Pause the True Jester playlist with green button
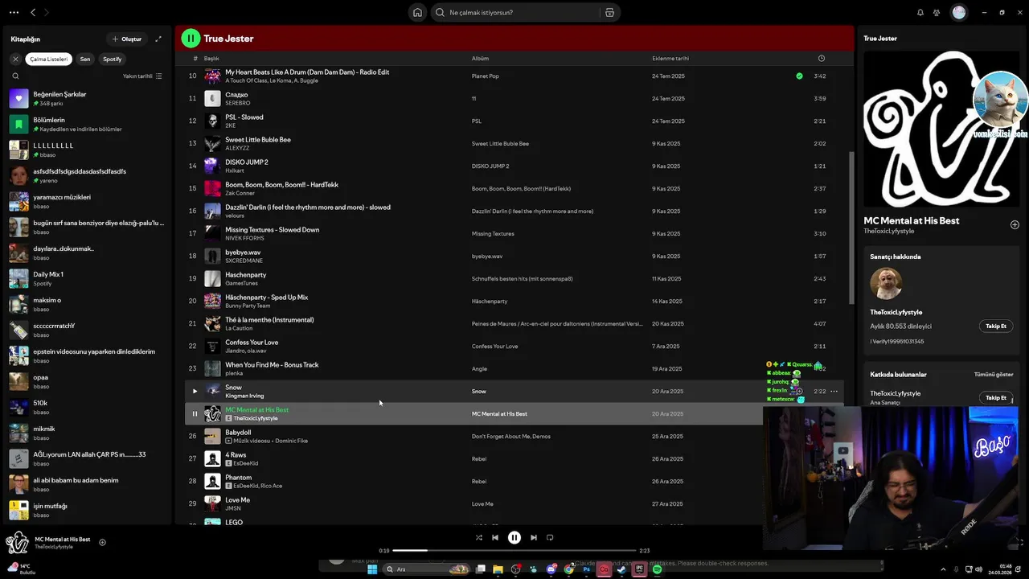 [x=191, y=38]
